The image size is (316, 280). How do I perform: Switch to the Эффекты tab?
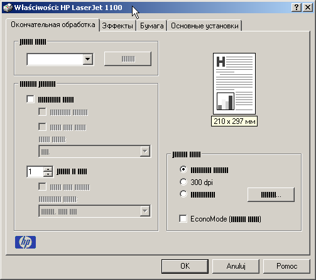coord(117,26)
